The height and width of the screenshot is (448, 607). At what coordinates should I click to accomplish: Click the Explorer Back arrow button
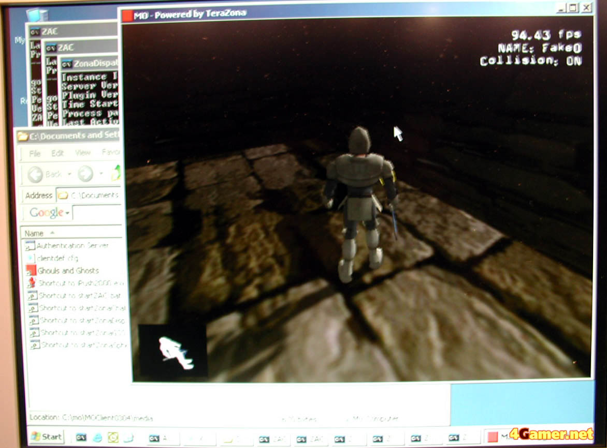[36, 174]
